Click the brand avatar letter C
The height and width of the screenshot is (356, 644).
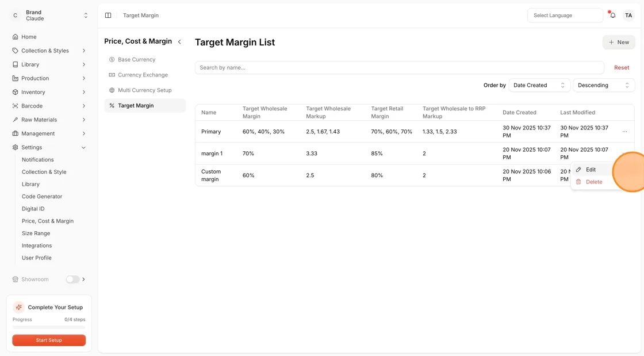(x=15, y=16)
